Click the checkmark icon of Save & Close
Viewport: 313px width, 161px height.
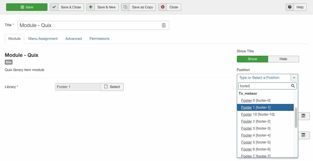click(x=54, y=7)
